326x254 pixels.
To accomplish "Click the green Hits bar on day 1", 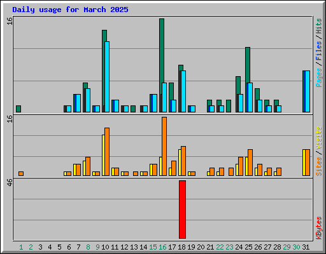I will [18, 109].
